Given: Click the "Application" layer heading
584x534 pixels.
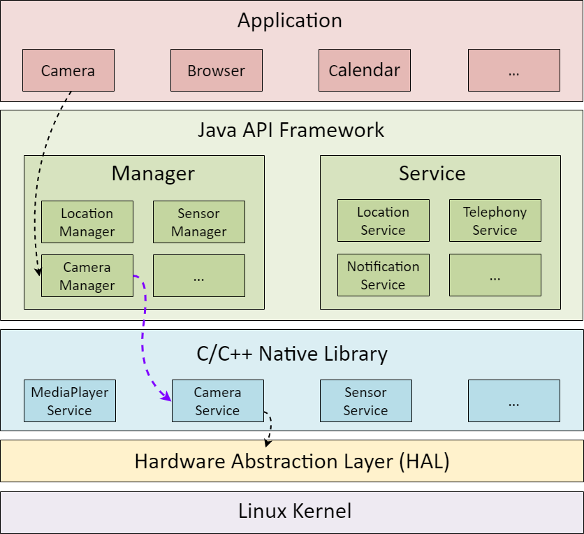Looking at the screenshot, I should (x=290, y=21).
